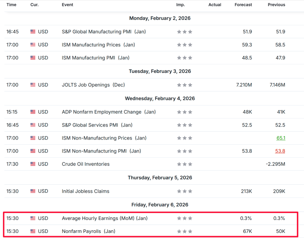This screenshot has height=238, width=304.
Task: Click the Time column header
Action: 11,5
